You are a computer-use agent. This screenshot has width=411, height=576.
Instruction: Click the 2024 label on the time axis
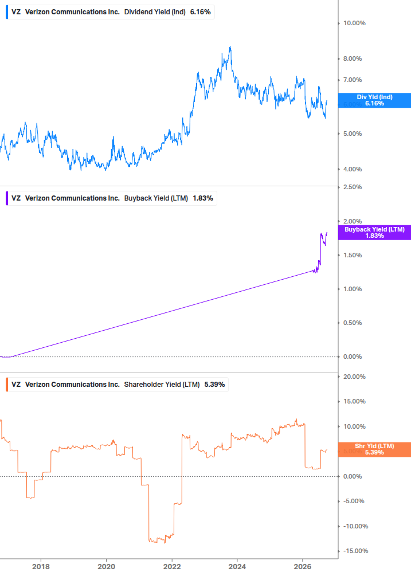237,566
